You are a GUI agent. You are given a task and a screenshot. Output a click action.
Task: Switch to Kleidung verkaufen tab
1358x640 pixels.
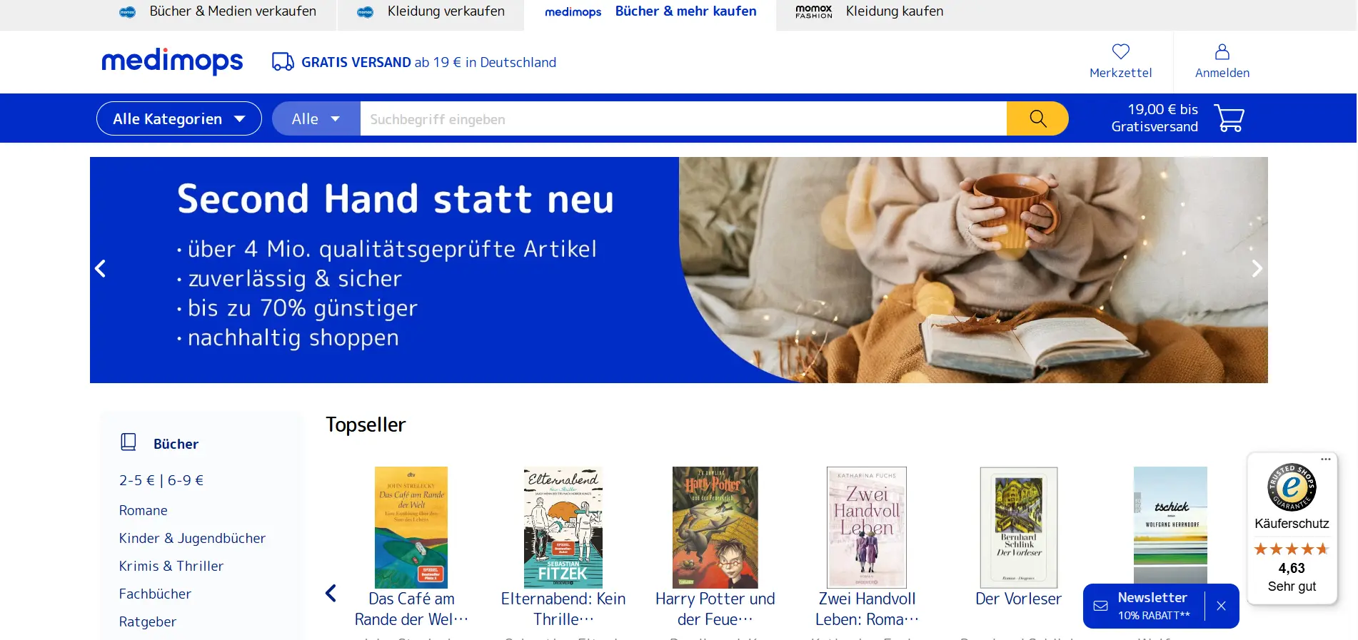pos(446,11)
